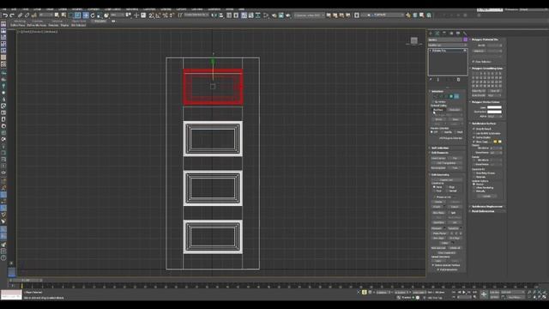This screenshot has height=309, width=549.
Task: Click the Redo arrow in main toolbar
Action: 12,15
